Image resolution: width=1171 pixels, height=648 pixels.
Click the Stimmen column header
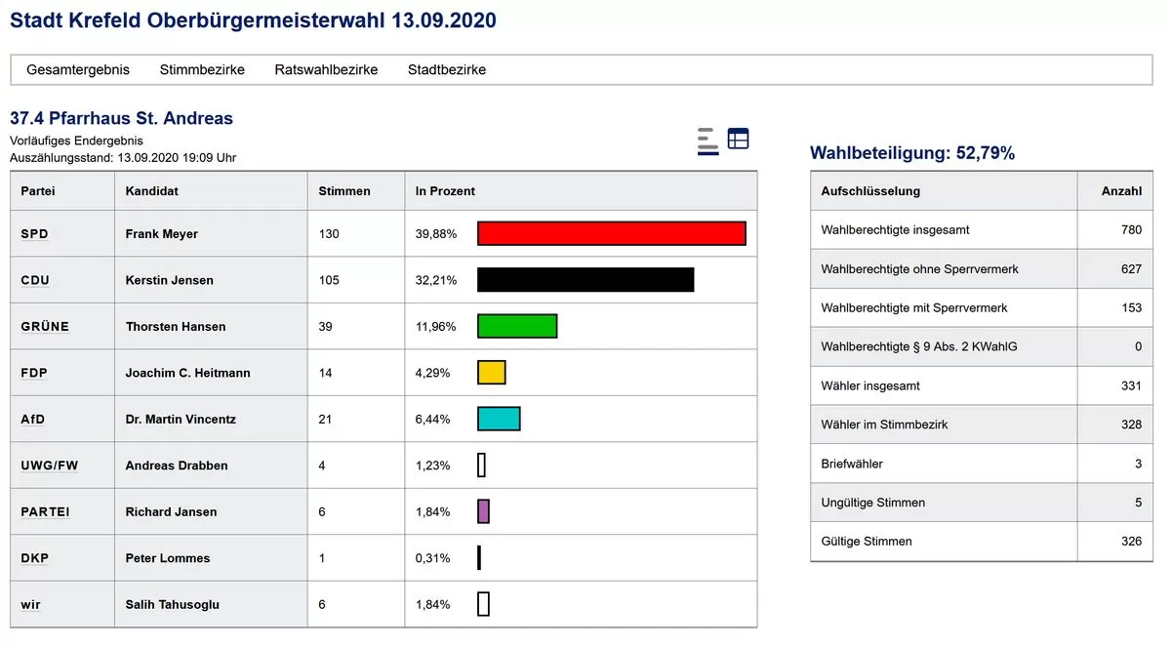click(344, 191)
